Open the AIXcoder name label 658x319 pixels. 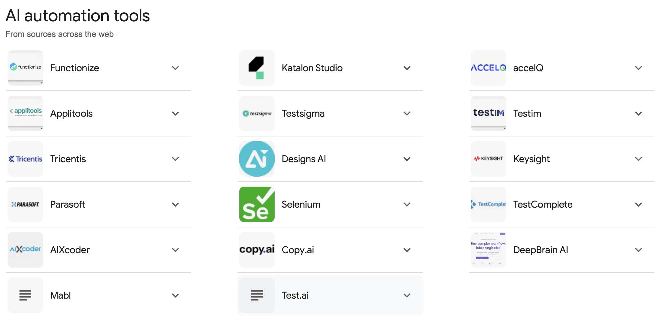tap(70, 250)
